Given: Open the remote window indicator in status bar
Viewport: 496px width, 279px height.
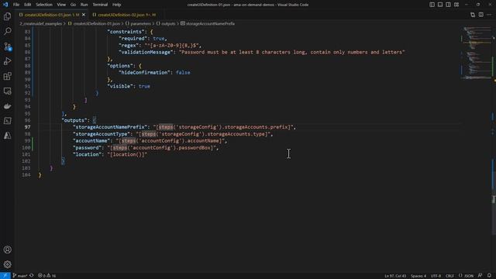Looking at the screenshot, I should pyautogui.click(x=5, y=276).
